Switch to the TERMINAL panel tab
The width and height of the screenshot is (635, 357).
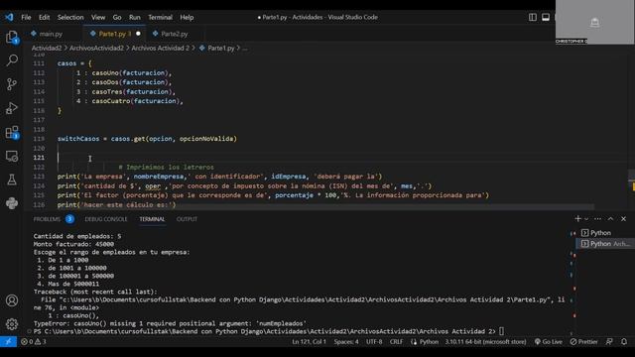[x=152, y=219]
